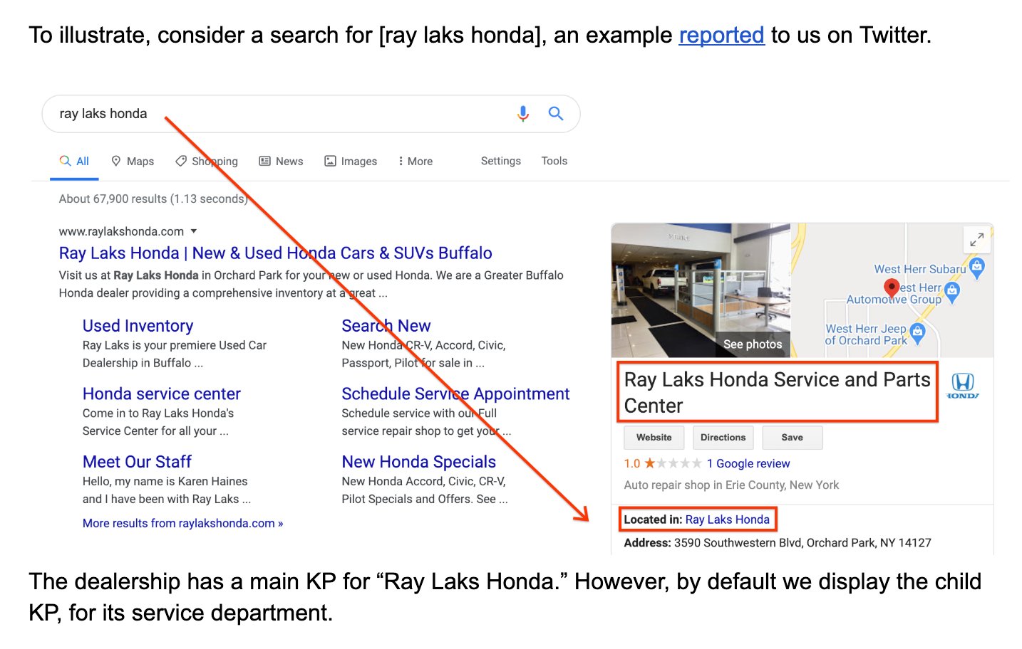Open the Search New sitelink

pos(386,326)
